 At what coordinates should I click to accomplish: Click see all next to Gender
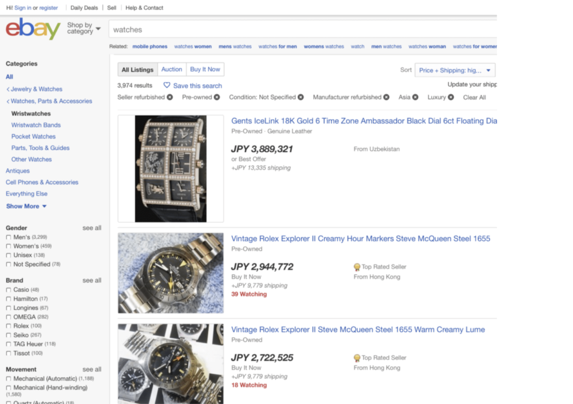(x=92, y=228)
